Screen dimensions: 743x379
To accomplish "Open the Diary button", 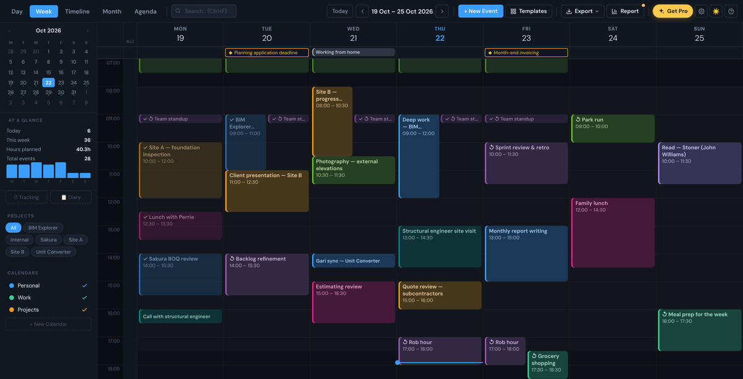I will (71, 197).
